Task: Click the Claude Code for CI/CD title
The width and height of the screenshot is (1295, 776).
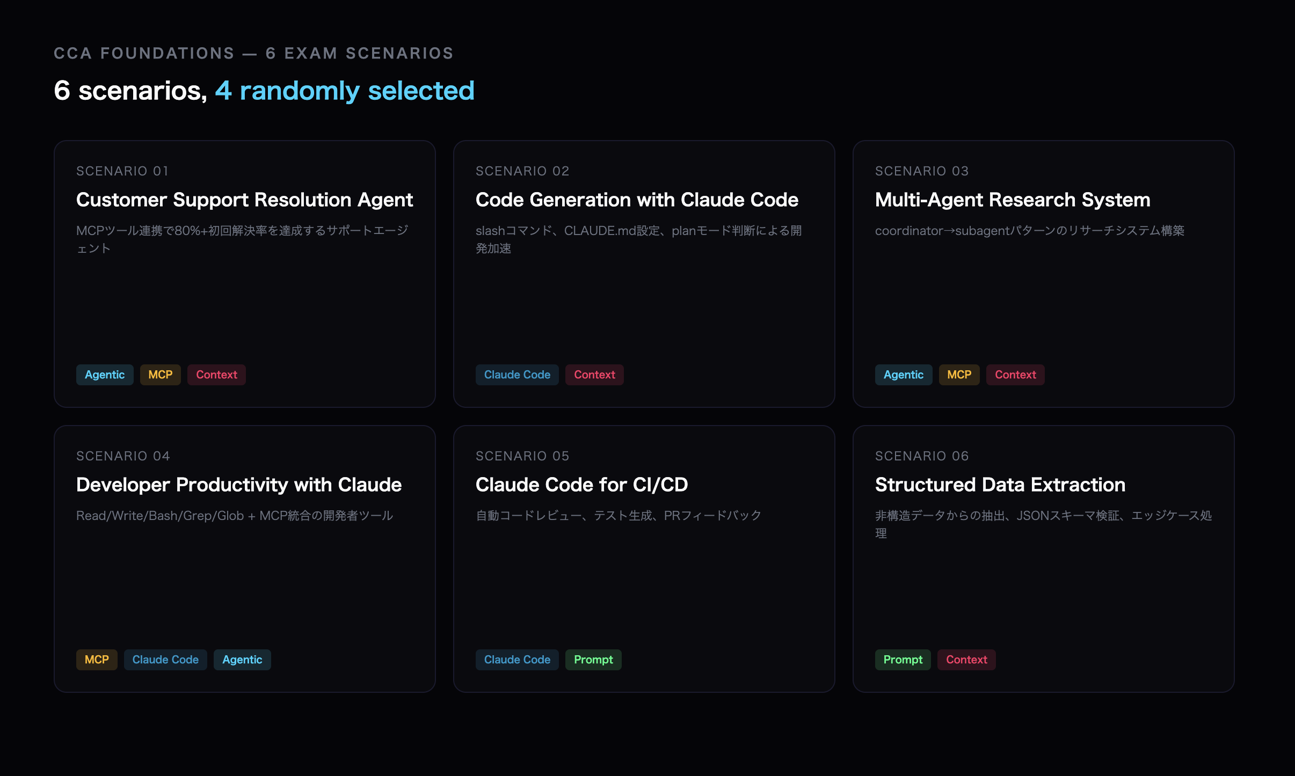Action: tap(581, 485)
